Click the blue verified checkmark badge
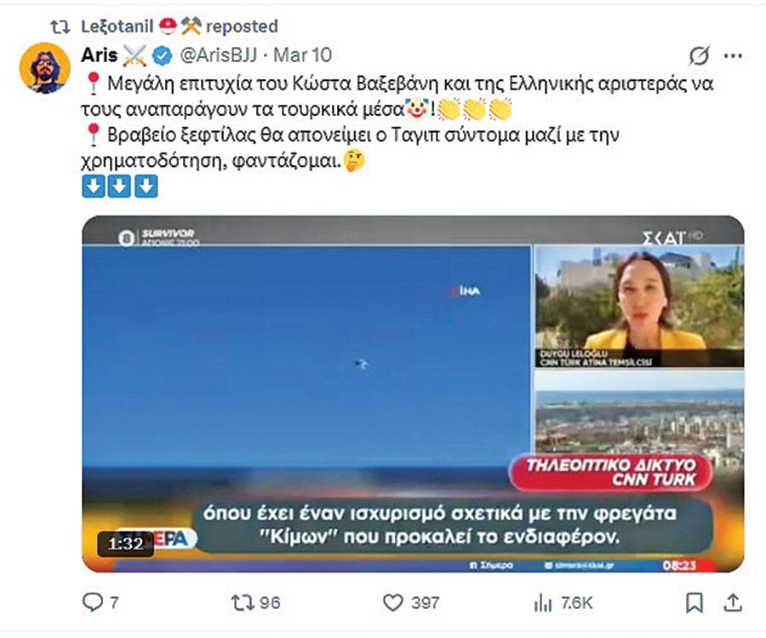 162,56
